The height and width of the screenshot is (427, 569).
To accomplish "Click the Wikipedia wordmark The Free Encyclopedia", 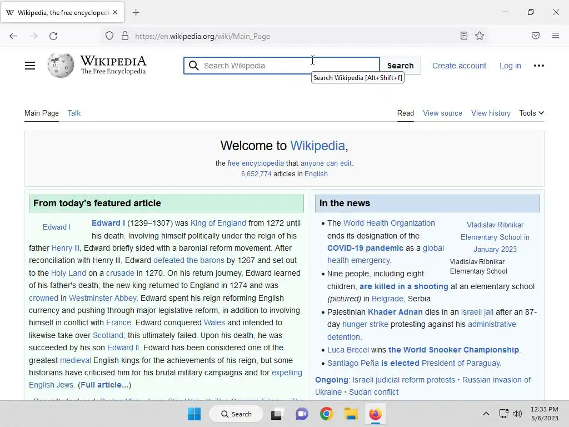I will 113,65.
